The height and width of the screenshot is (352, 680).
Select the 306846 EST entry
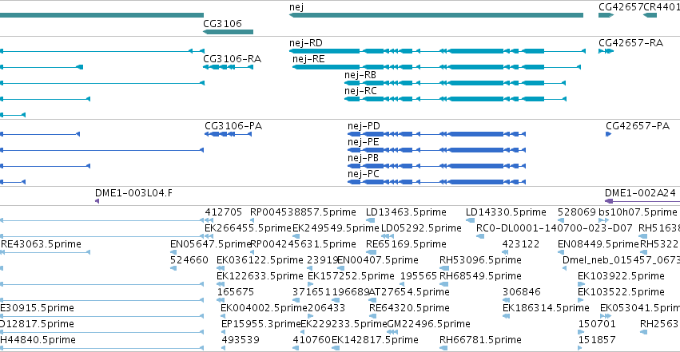521,292
